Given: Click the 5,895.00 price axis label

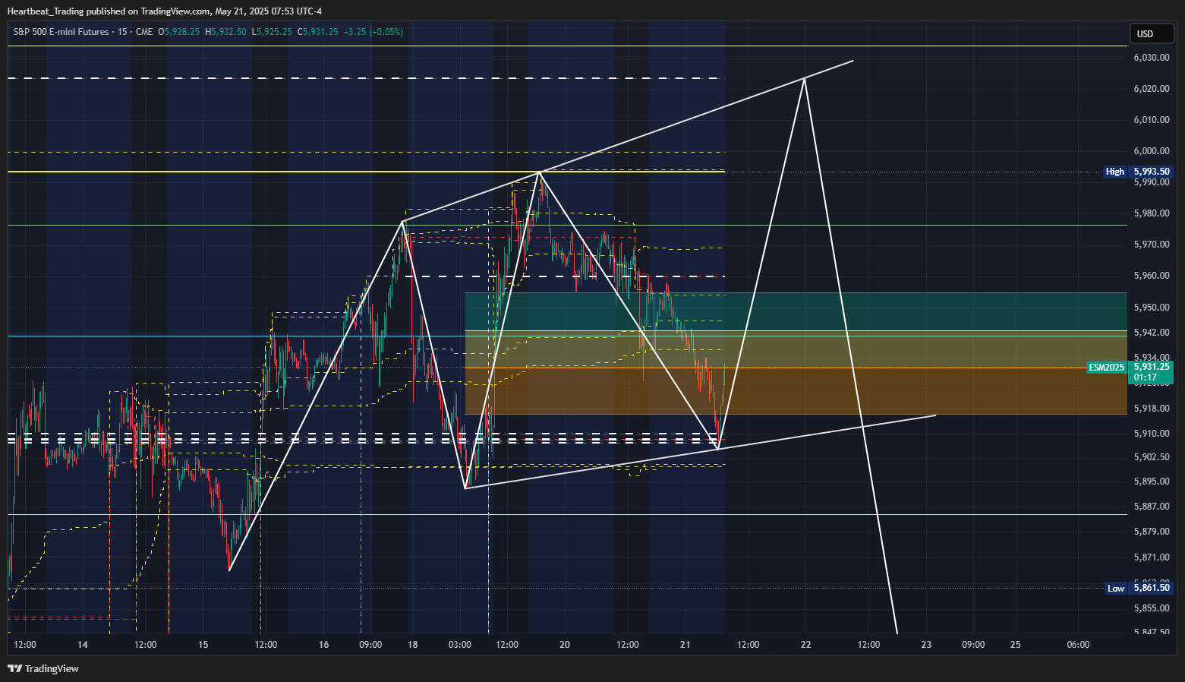Looking at the screenshot, I should (1151, 482).
